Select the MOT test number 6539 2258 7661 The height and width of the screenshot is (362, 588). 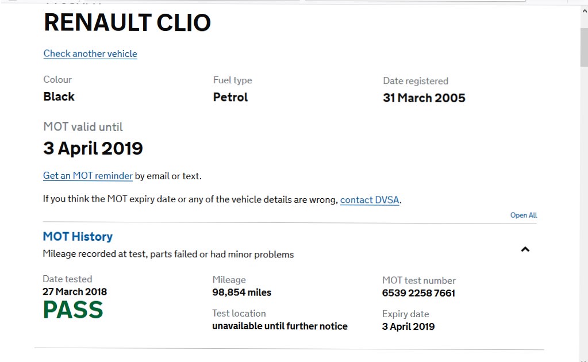(418, 293)
